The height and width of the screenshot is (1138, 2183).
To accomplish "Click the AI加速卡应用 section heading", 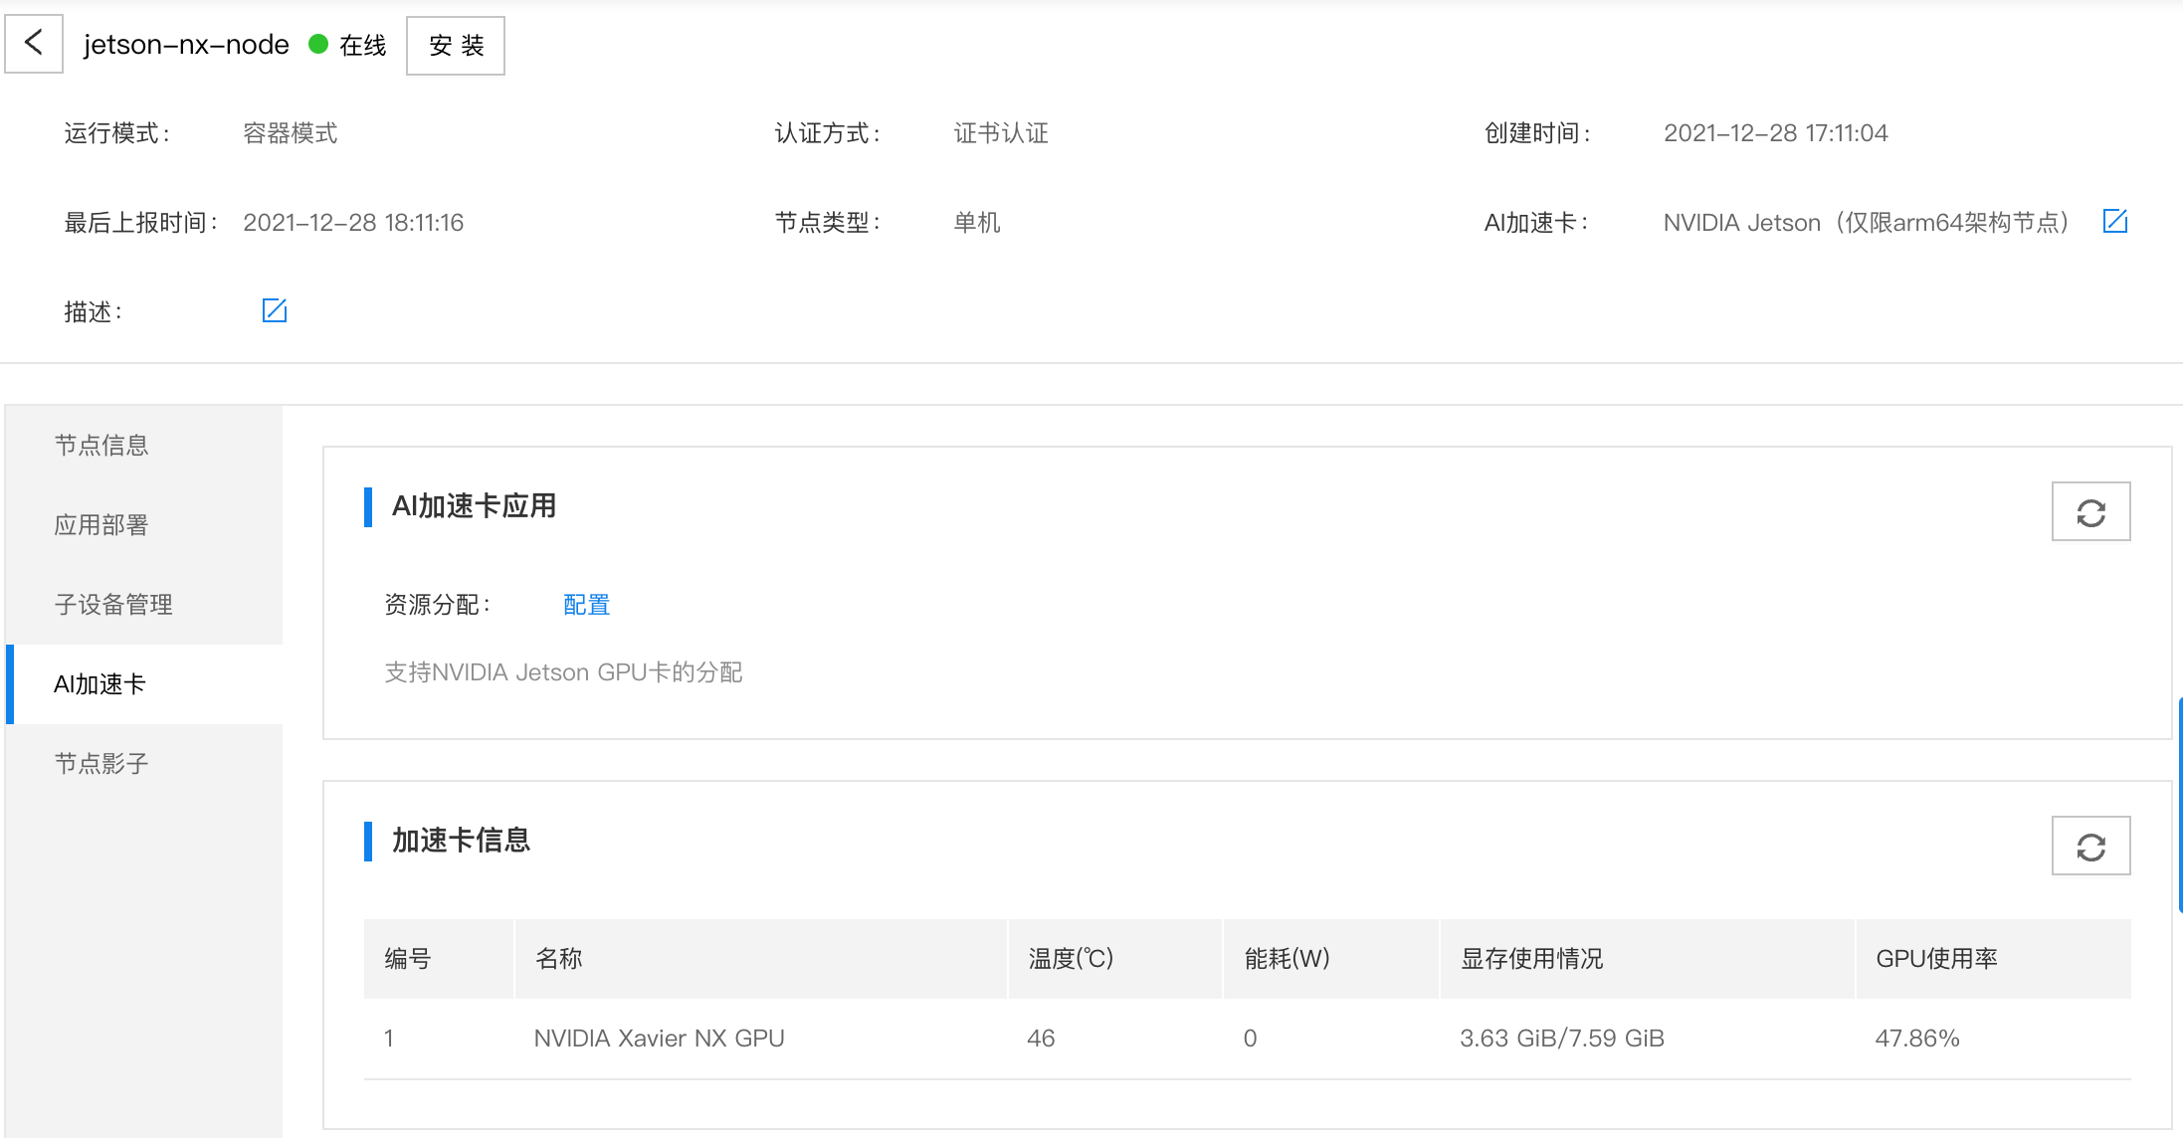I will [474, 506].
